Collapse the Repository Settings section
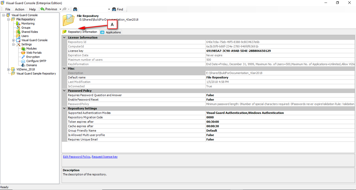This screenshot has height=190, width=356. coord(64,108)
